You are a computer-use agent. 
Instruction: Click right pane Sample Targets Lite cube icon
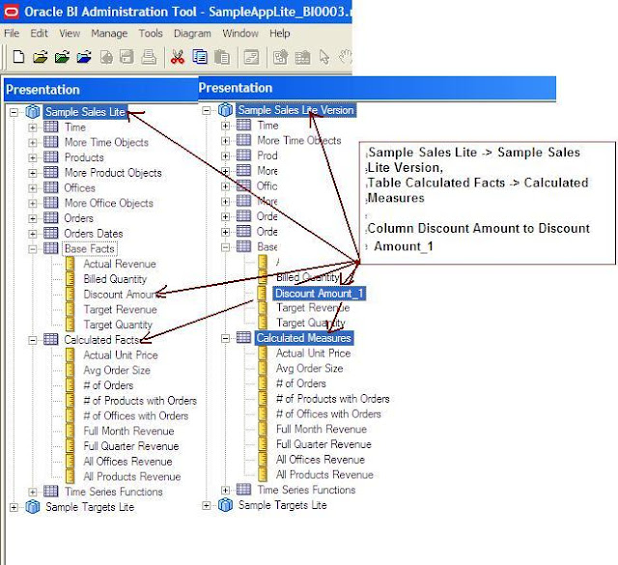pos(225,505)
